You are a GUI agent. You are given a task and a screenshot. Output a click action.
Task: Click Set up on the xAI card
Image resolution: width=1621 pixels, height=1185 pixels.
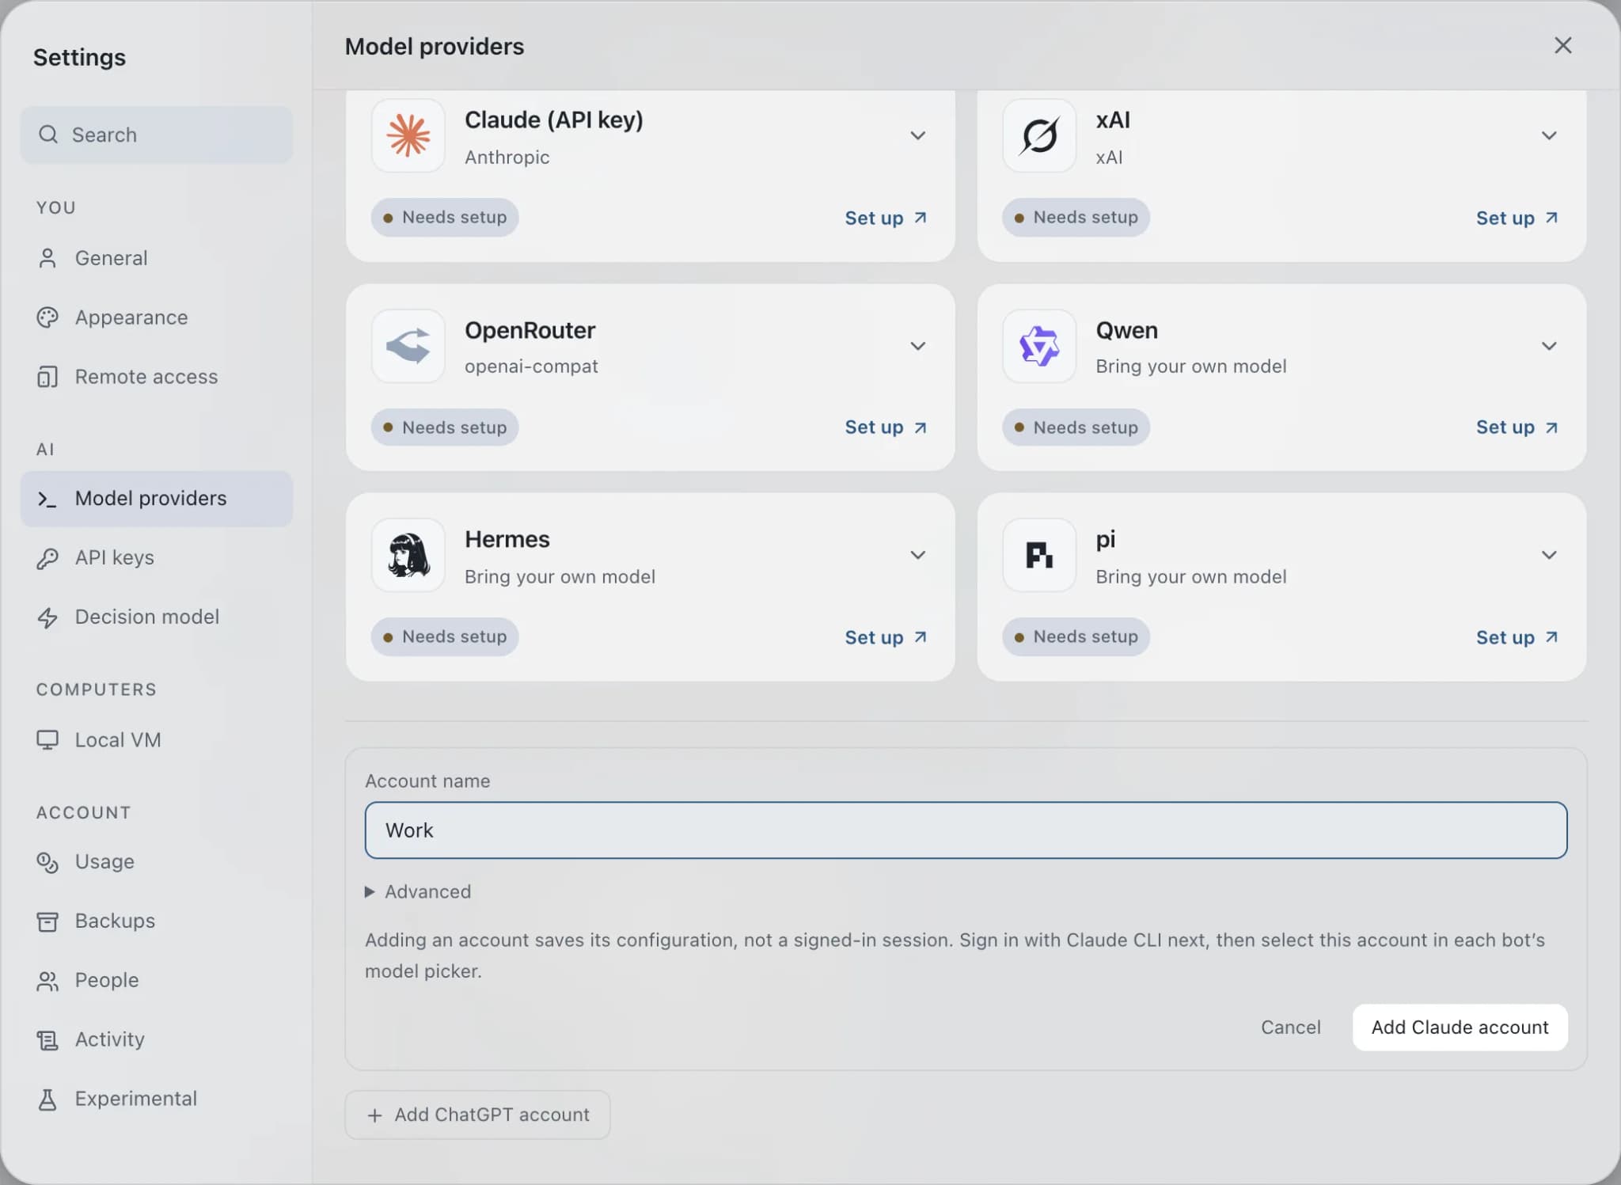(1517, 218)
